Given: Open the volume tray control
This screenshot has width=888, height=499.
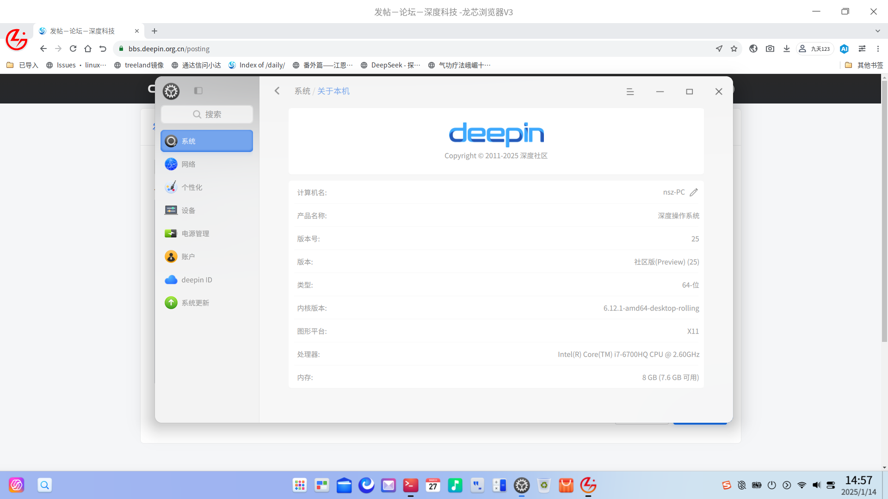Looking at the screenshot, I should pyautogui.click(x=816, y=485).
